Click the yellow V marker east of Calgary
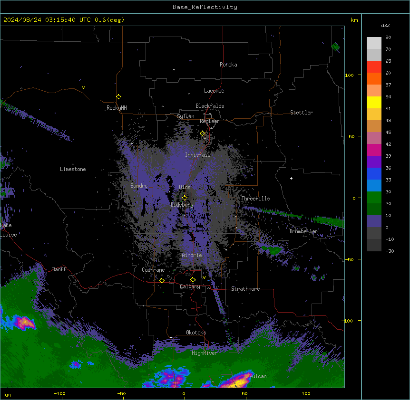 (204, 277)
